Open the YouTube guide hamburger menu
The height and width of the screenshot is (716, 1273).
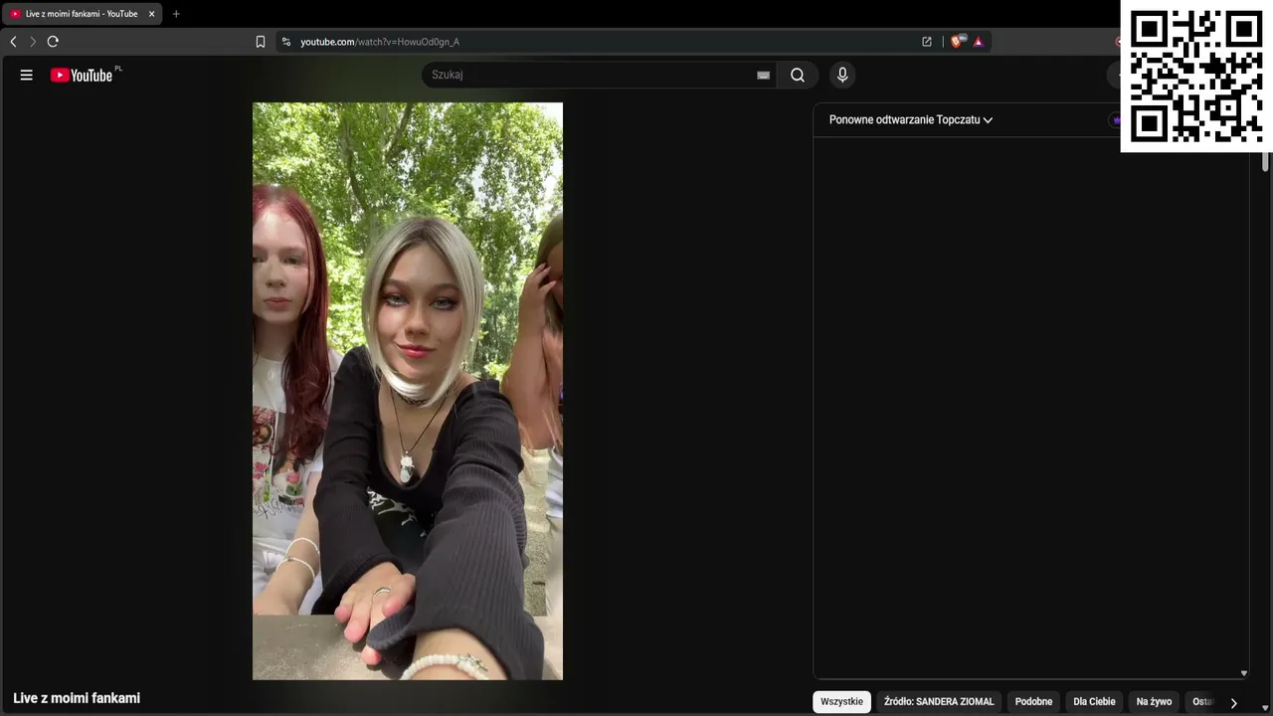(27, 75)
